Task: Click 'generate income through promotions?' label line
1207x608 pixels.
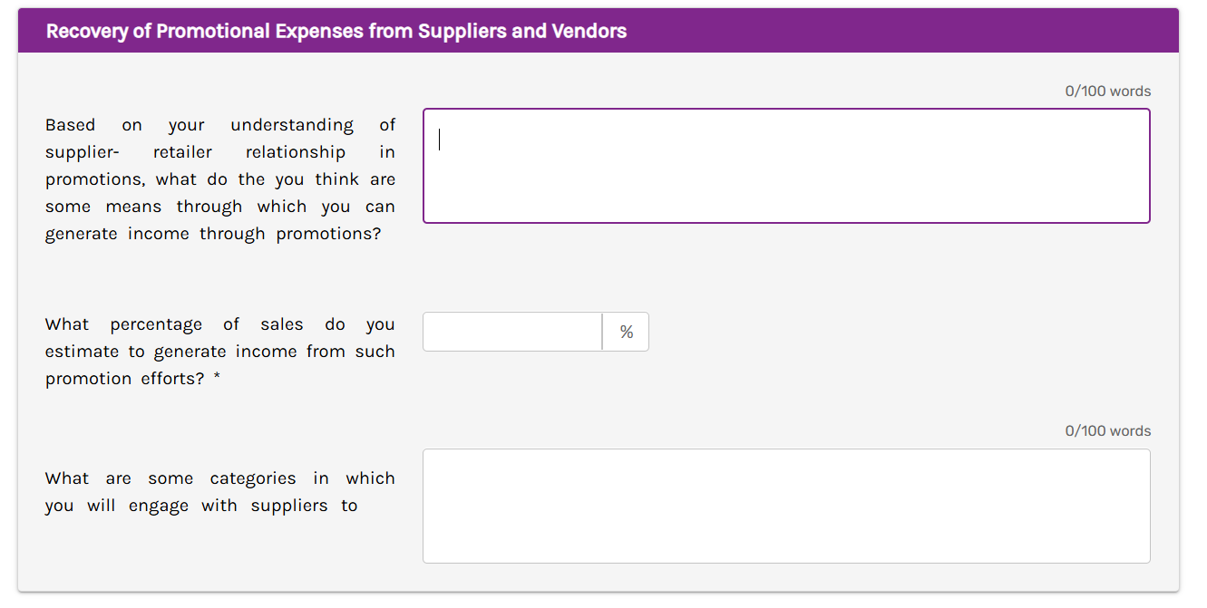Action: [x=213, y=234]
